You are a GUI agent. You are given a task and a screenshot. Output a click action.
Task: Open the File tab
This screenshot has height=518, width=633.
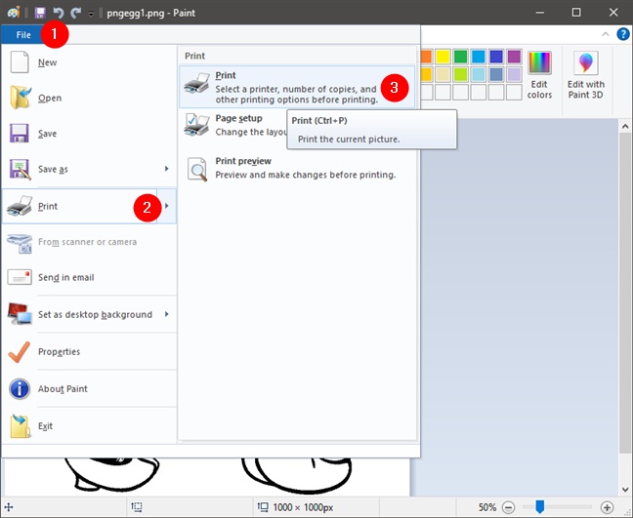[23, 35]
